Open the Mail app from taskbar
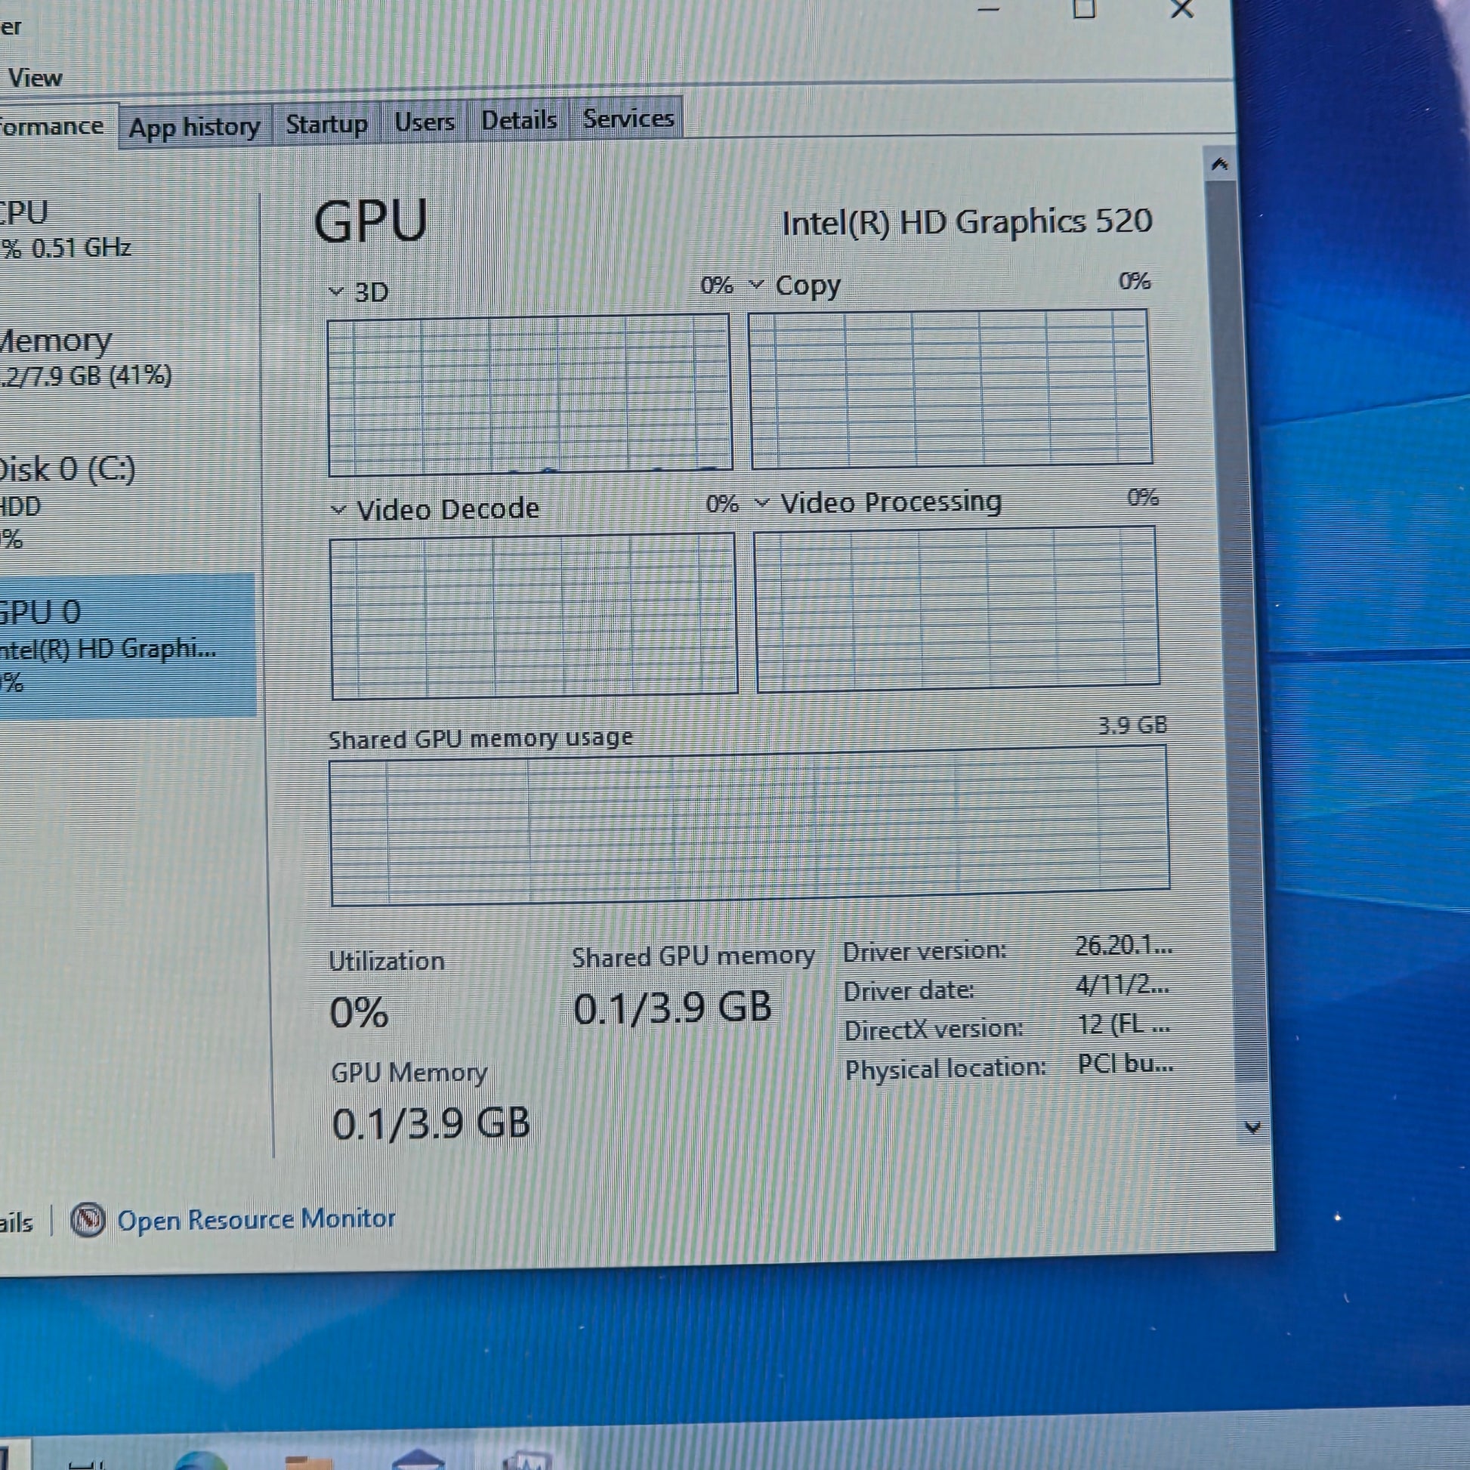The width and height of the screenshot is (1470, 1470). click(x=418, y=1461)
